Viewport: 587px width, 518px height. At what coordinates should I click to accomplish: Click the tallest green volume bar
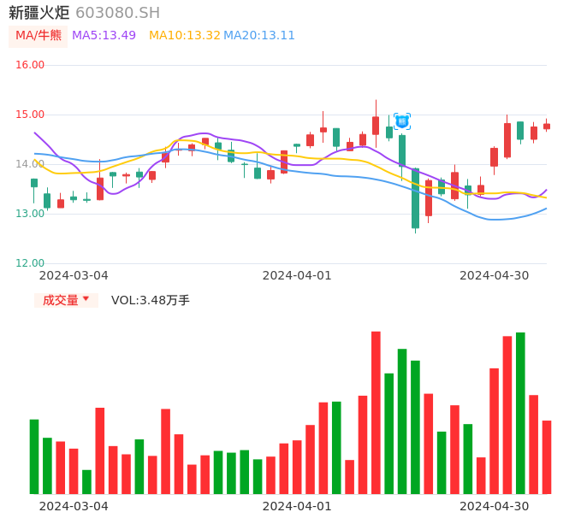[520, 413]
